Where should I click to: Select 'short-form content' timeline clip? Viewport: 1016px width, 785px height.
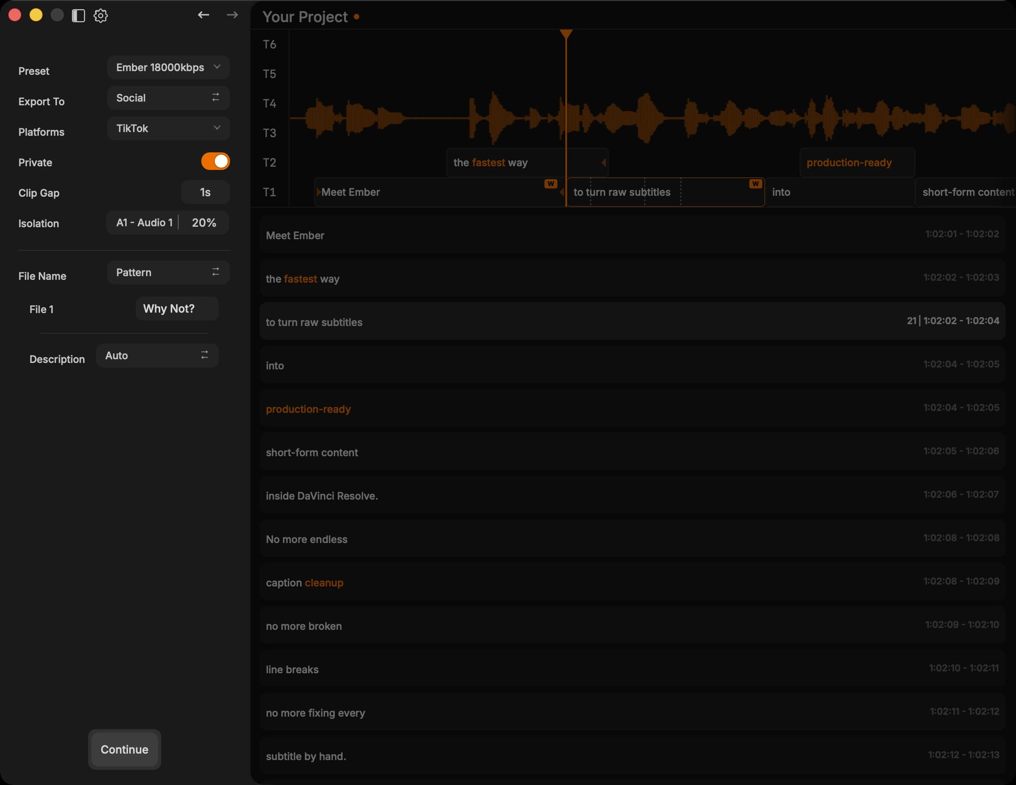tap(966, 192)
